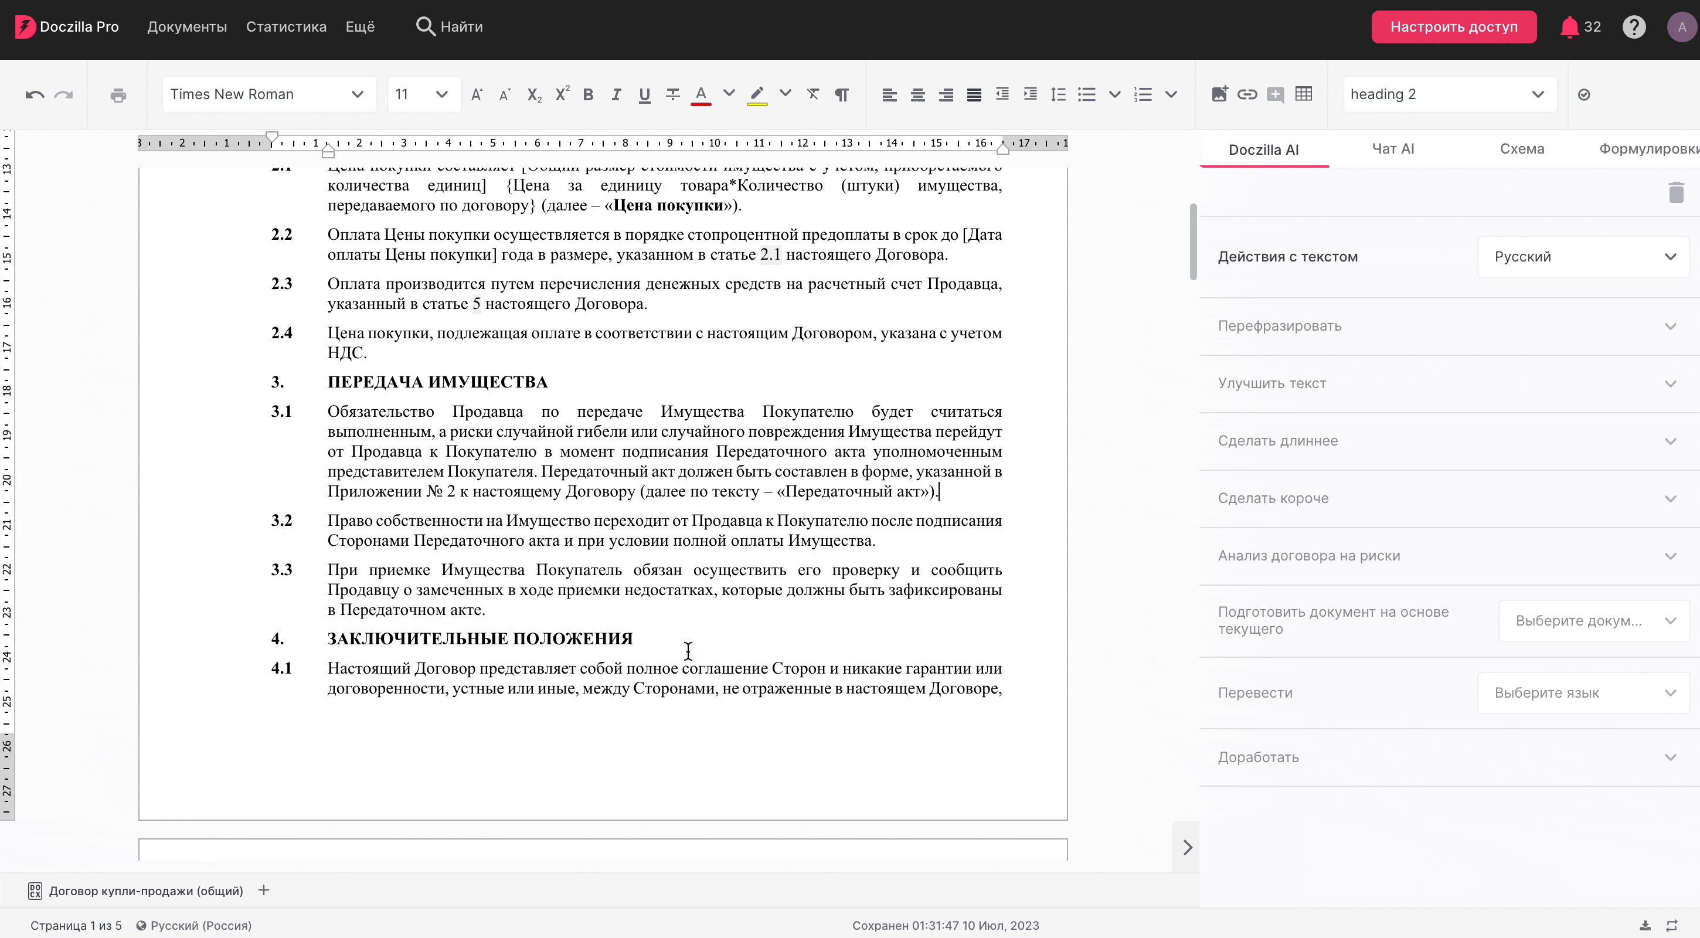The height and width of the screenshot is (938, 1700).
Task: Add new document tab plus
Action: [x=264, y=891]
